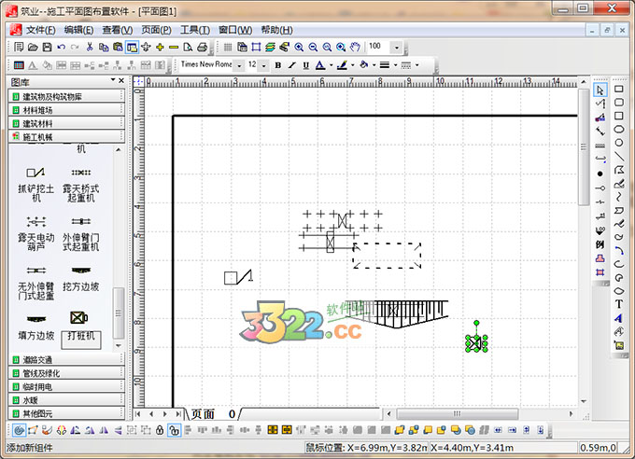Viewport: 635px width, 459px height.
Task: Expand the 临时用电 category
Action: [x=65, y=386]
